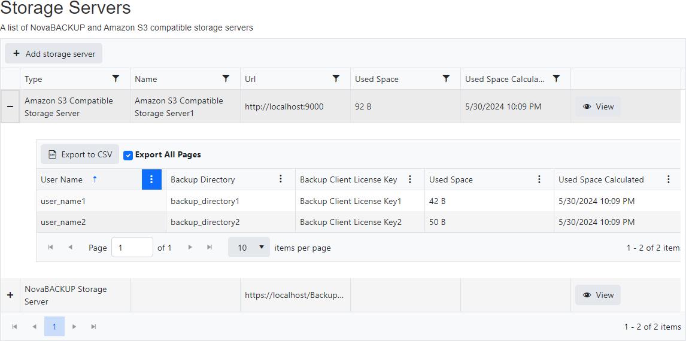The image size is (686, 341).
Task: Open filter for the Name column
Action: click(x=226, y=78)
